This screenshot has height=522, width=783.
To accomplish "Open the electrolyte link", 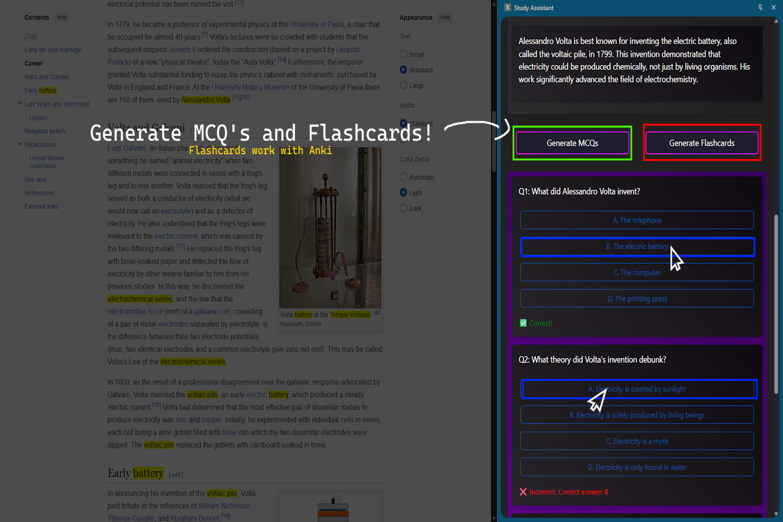I will point(176,211).
